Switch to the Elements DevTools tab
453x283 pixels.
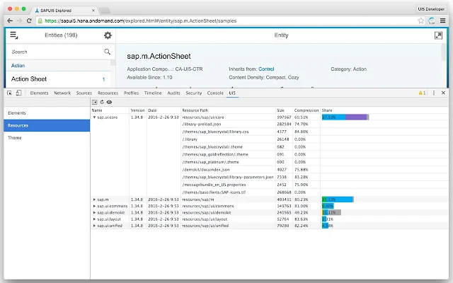point(39,93)
